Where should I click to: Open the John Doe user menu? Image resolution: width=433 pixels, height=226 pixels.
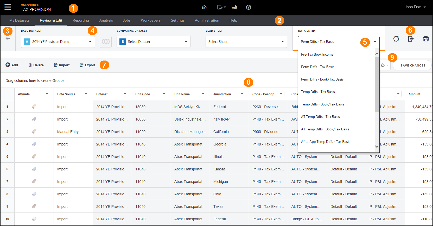click(x=415, y=7)
